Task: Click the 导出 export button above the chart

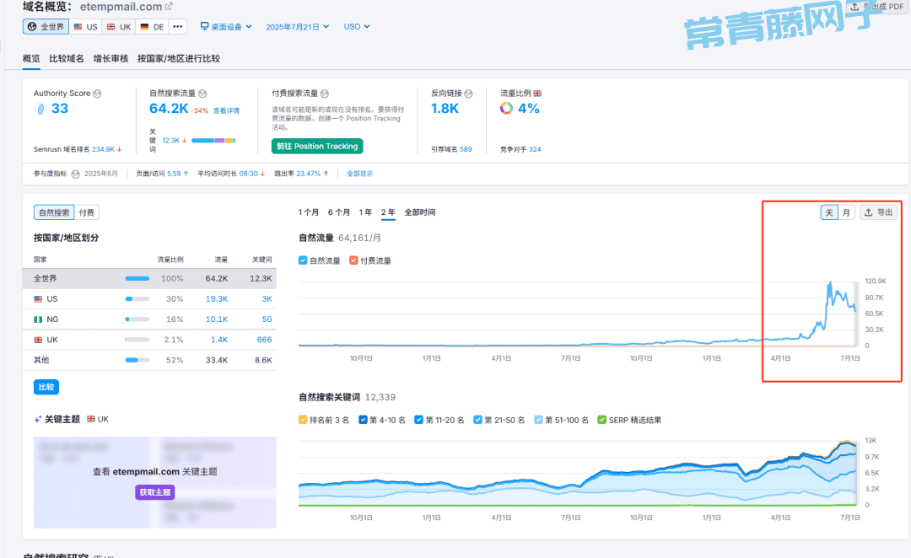Action: [879, 212]
